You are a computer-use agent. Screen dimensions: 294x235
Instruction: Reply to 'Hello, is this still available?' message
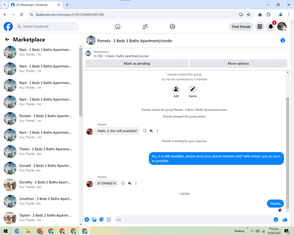(x=151, y=131)
